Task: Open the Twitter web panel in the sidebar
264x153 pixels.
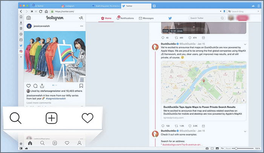Action: 21,45
